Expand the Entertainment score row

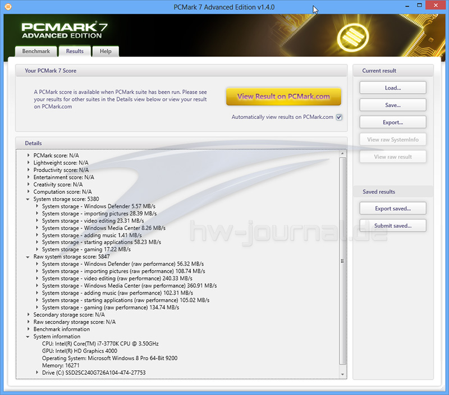[29, 177]
